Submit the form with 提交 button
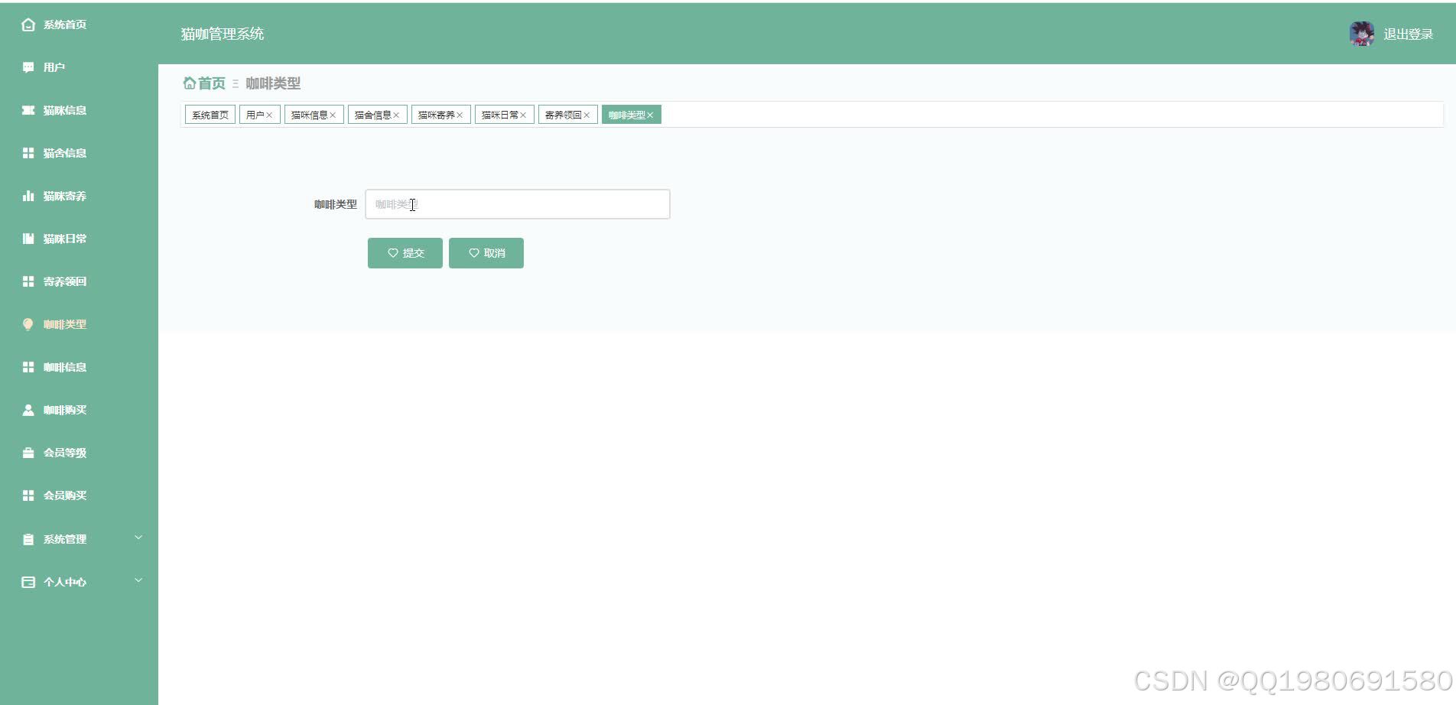1456x705 pixels. (x=405, y=253)
